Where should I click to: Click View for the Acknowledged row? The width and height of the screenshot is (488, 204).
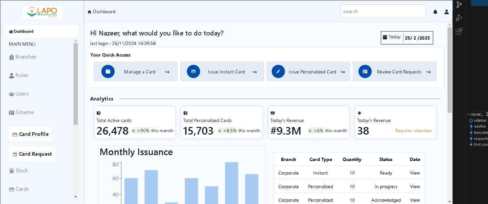pyautogui.click(x=415, y=200)
